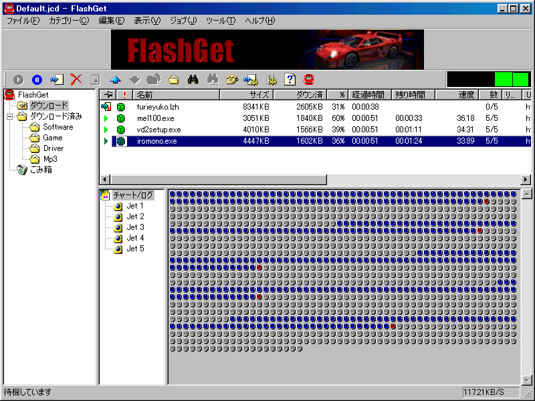Click the yellow telephone dial-up icon
Image resolution: width=535 pixels, height=401 pixels.
[x=231, y=80]
